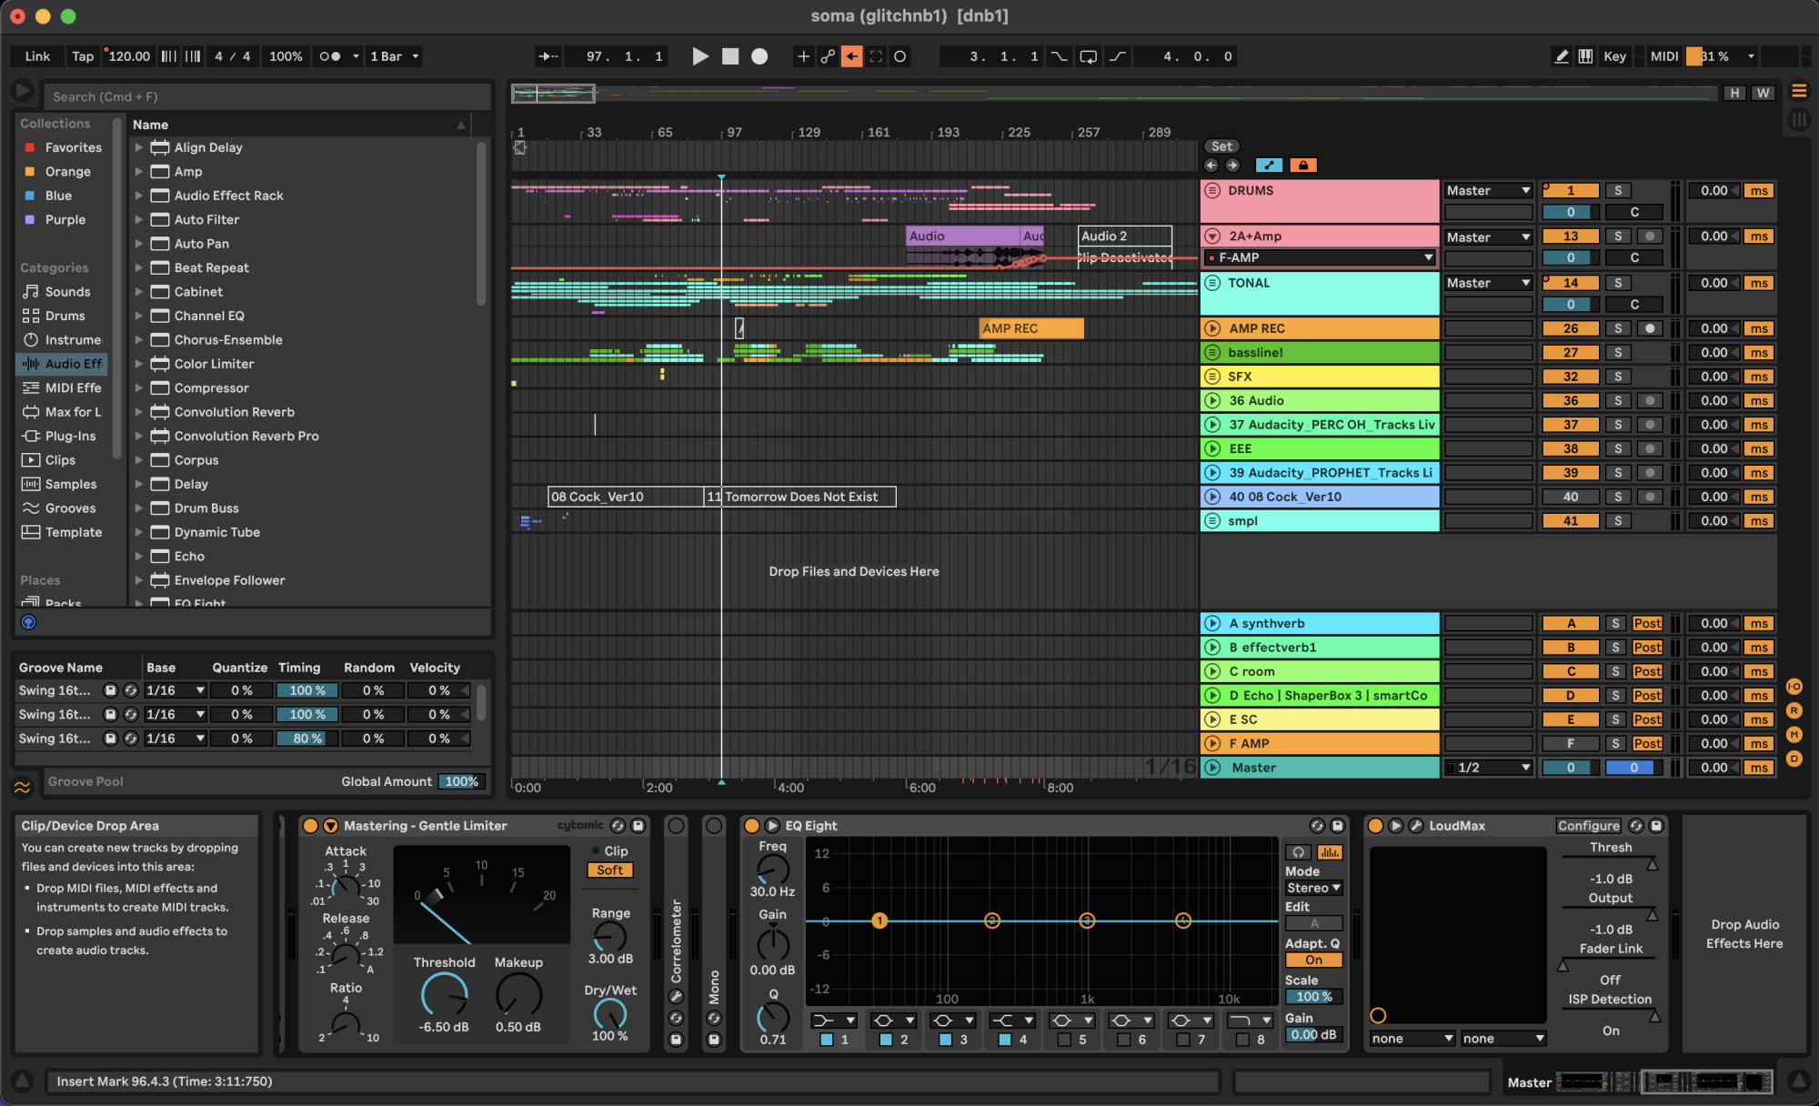Screen dimensions: 1819x1106
Task: Toggle Adapt. Q On button
Action: 1313,960
